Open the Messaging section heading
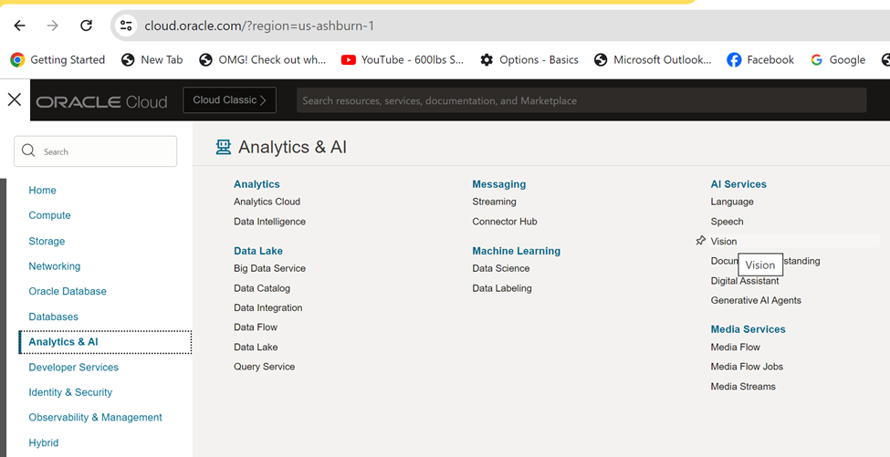Viewport: 890px width, 457px height. (499, 184)
